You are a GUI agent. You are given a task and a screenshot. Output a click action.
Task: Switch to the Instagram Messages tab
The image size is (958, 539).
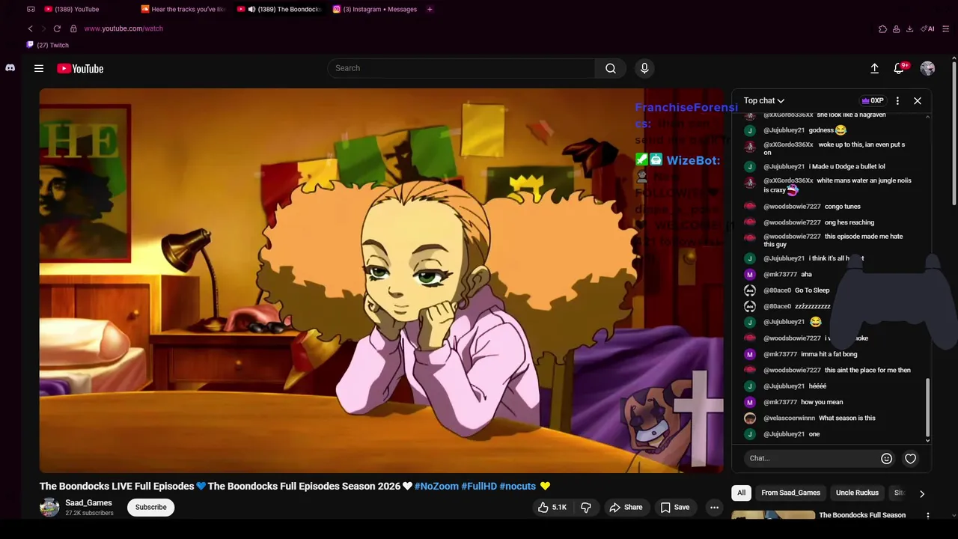tap(376, 9)
